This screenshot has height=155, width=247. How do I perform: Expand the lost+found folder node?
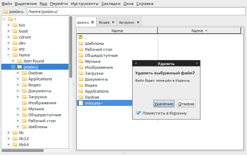pyautogui.click(x=13, y=61)
